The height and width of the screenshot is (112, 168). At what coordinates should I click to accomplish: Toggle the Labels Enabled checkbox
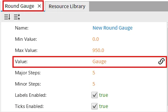click(x=94, y=95)
